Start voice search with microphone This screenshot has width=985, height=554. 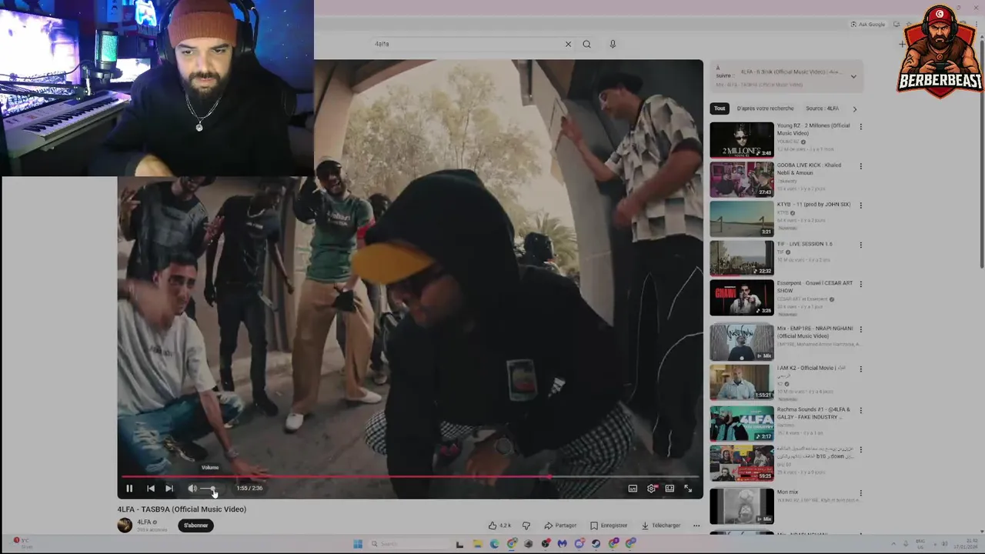(x=613, y=44)
